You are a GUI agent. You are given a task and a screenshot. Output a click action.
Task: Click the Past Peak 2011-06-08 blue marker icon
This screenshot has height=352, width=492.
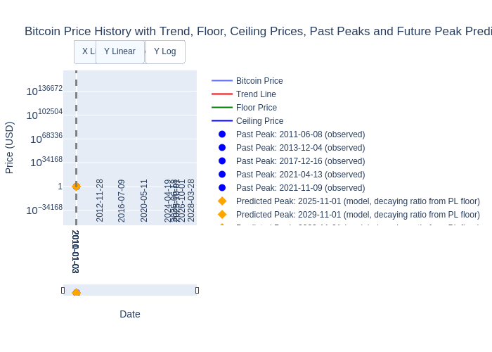[222, 134]
